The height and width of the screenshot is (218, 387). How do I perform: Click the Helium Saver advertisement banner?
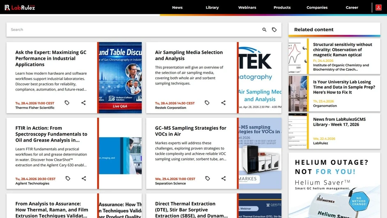click(x=334, y=185)
